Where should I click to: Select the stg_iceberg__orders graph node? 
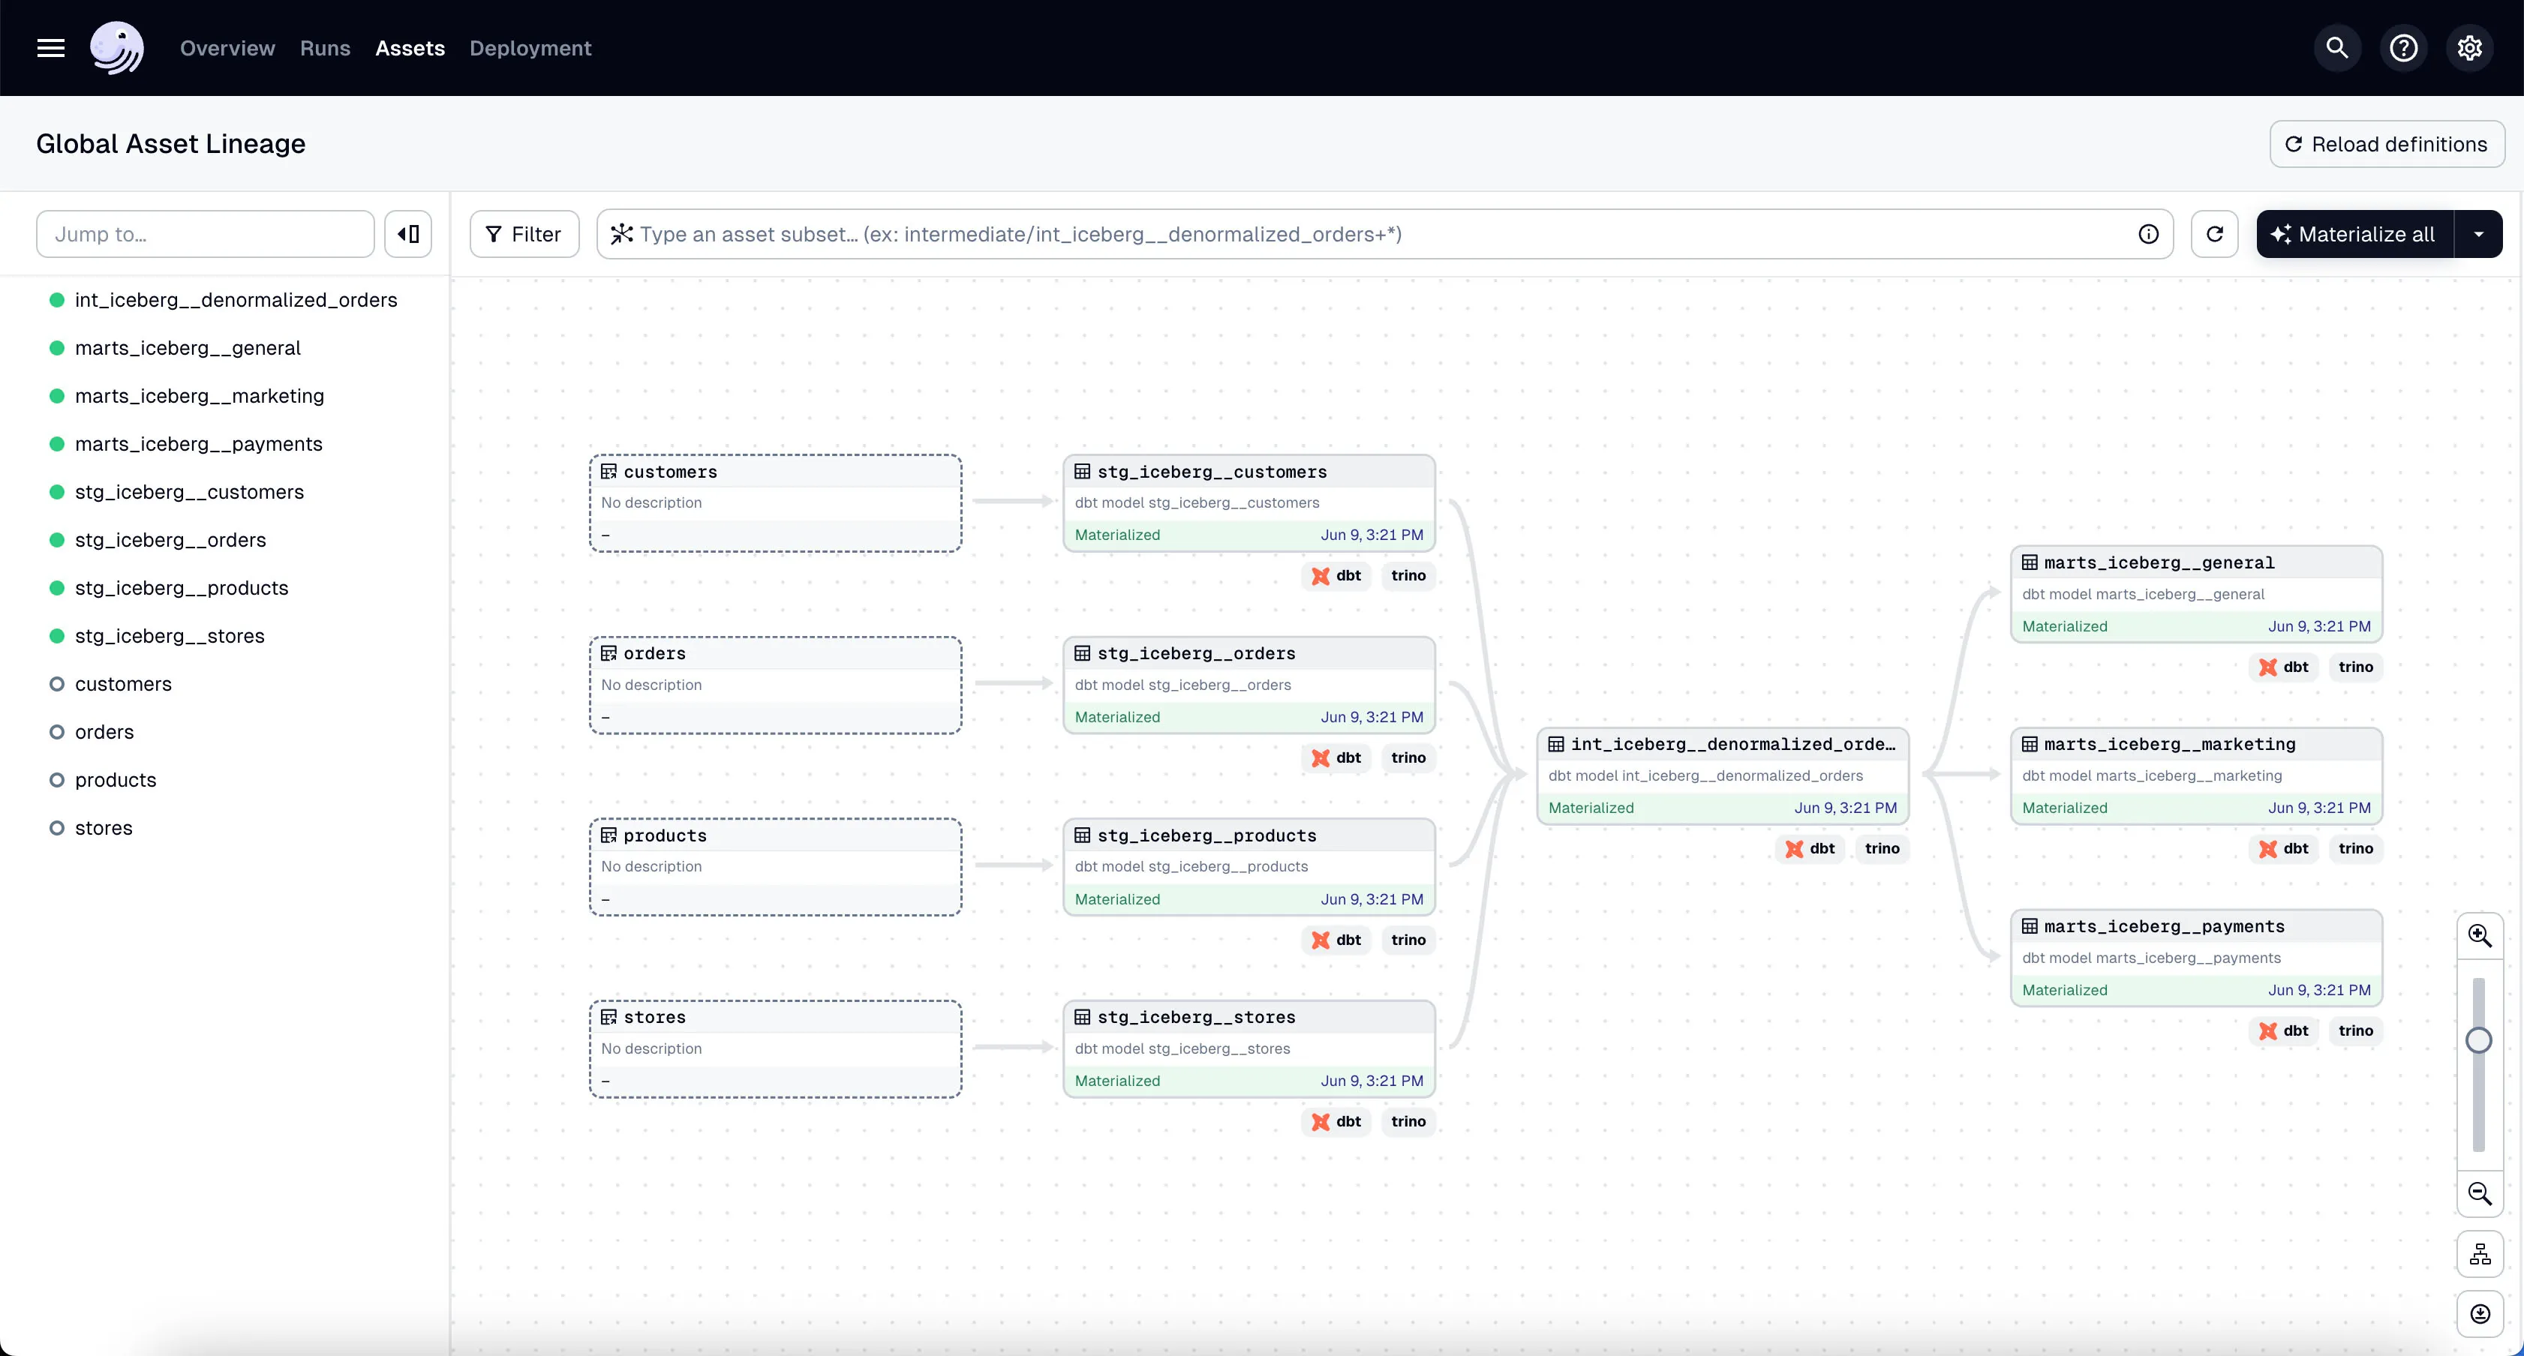(1249, 685)
